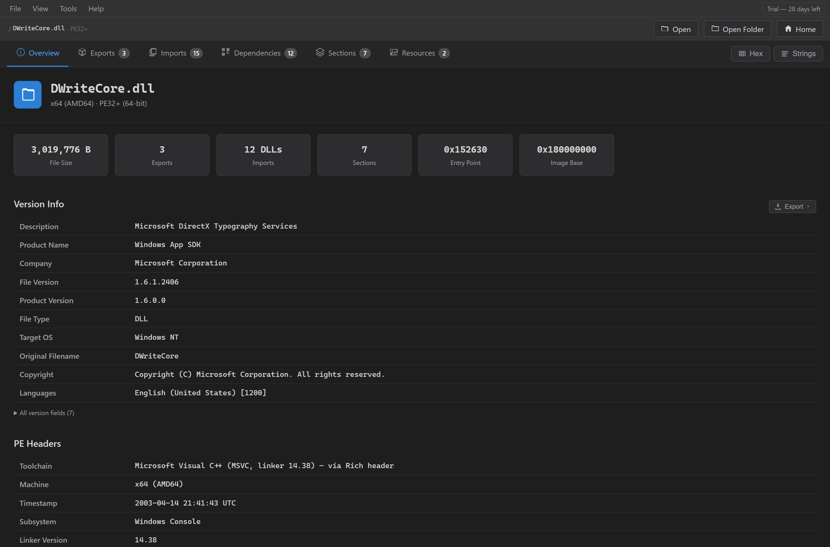This screenshot has width=830, height=547.
Task: Click the Resources count badge 2
Action: tap(444, 53)
